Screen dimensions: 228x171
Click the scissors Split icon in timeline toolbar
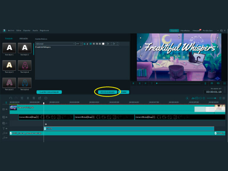click(x=28, y=98)
